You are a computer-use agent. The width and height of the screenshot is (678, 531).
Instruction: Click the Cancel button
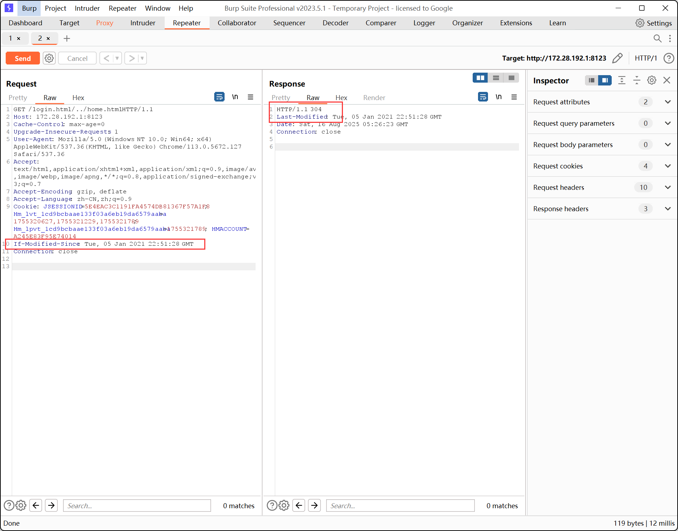(x=77, y=58)
